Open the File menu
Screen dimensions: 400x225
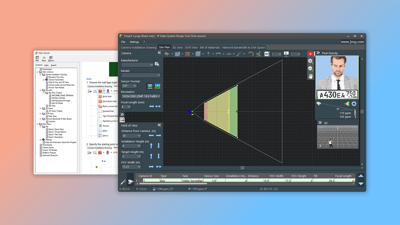(123, 42)
